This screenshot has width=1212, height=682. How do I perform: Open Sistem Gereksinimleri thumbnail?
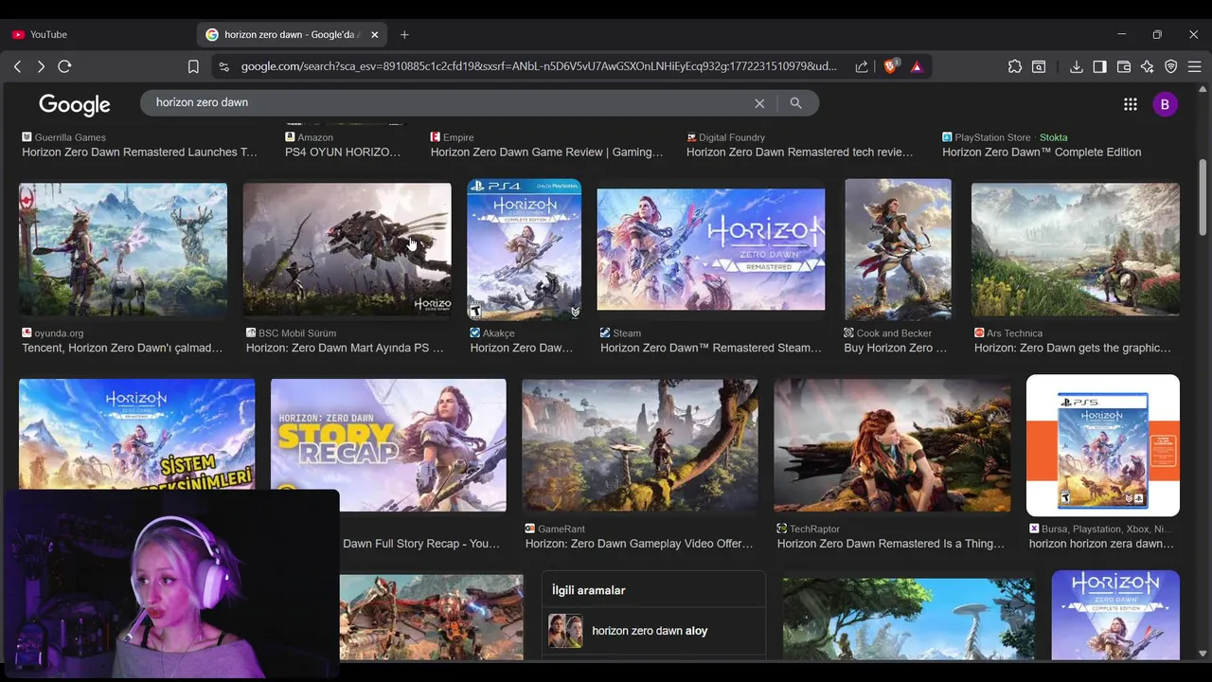[136, 434]
